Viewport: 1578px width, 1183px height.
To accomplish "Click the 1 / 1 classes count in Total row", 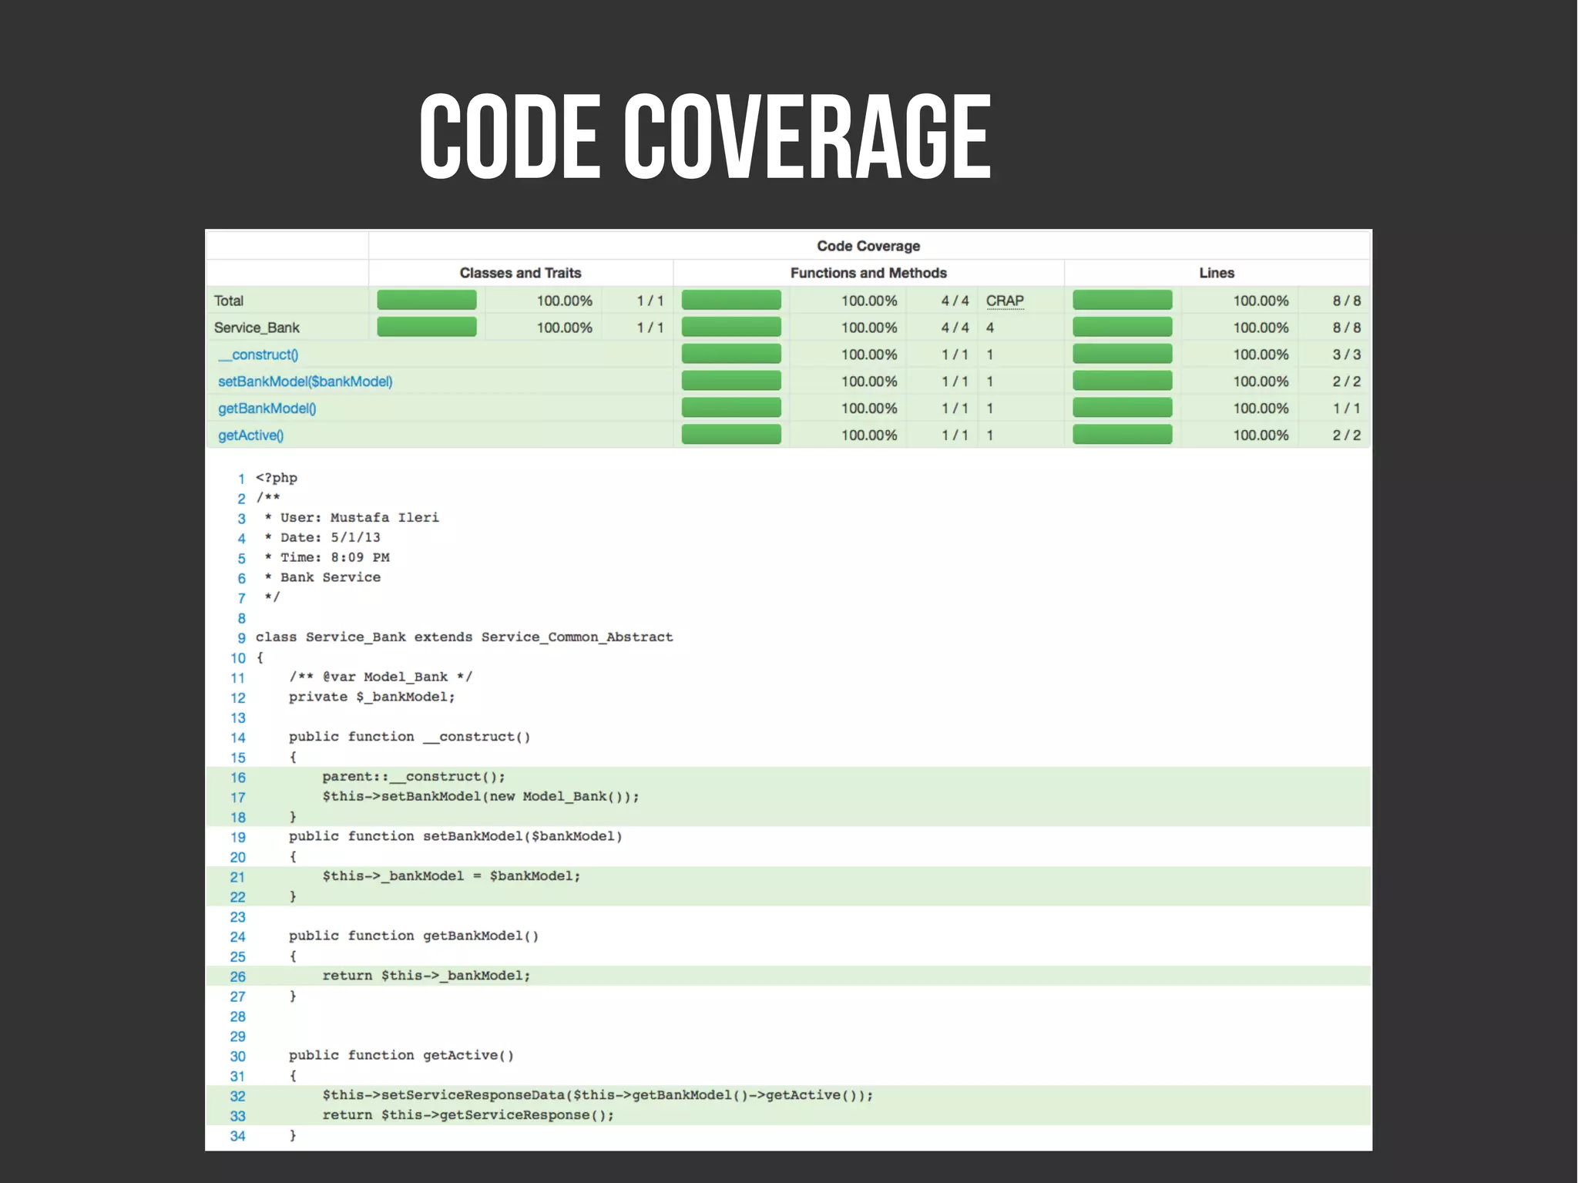I will click(x=650, y=301).
